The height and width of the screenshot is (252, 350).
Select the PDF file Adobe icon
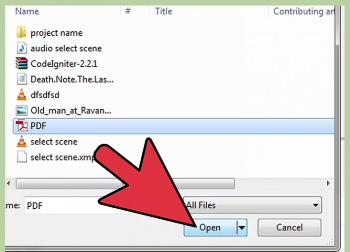pyautogui.click(x=22, y=125)
